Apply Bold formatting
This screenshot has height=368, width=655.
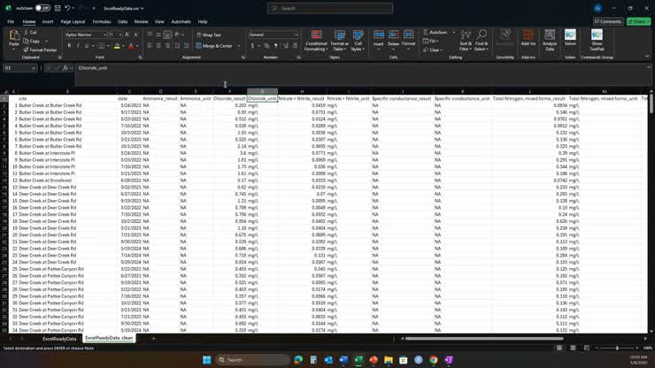point(69,45)
